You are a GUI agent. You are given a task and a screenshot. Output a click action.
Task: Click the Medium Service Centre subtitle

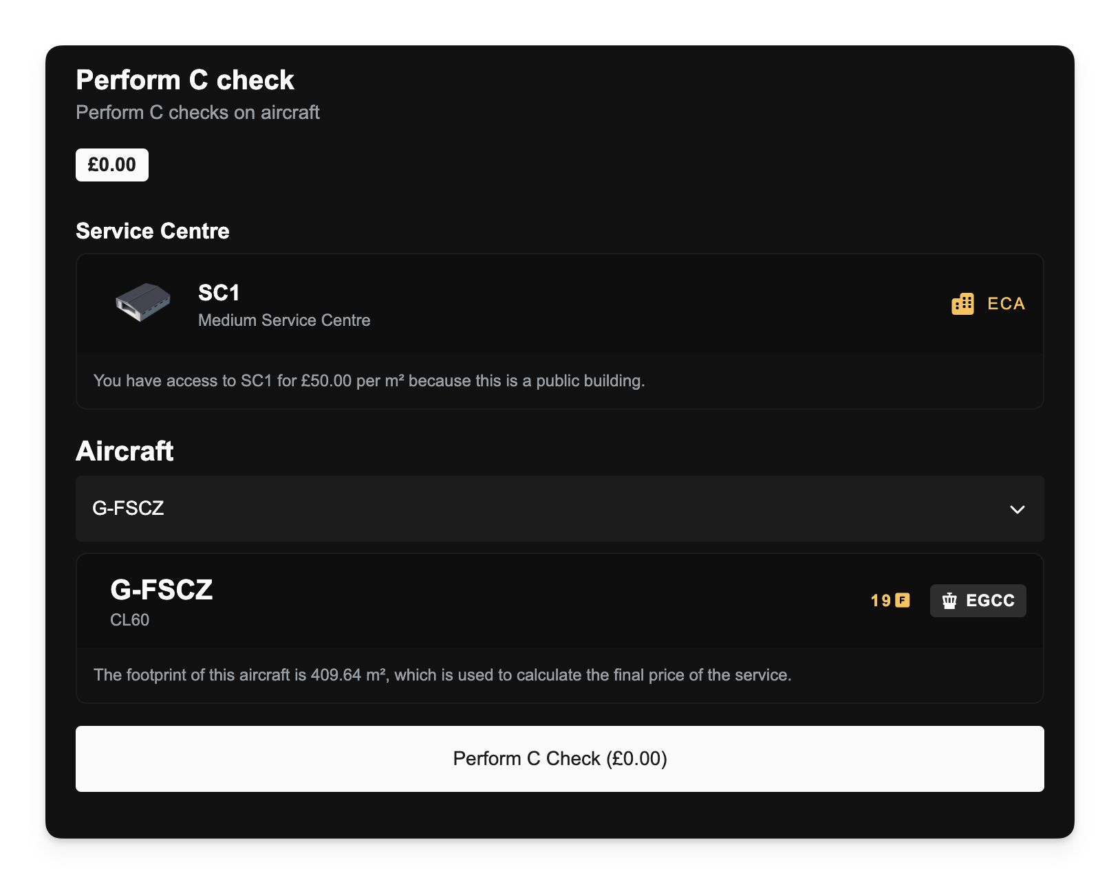284,320
